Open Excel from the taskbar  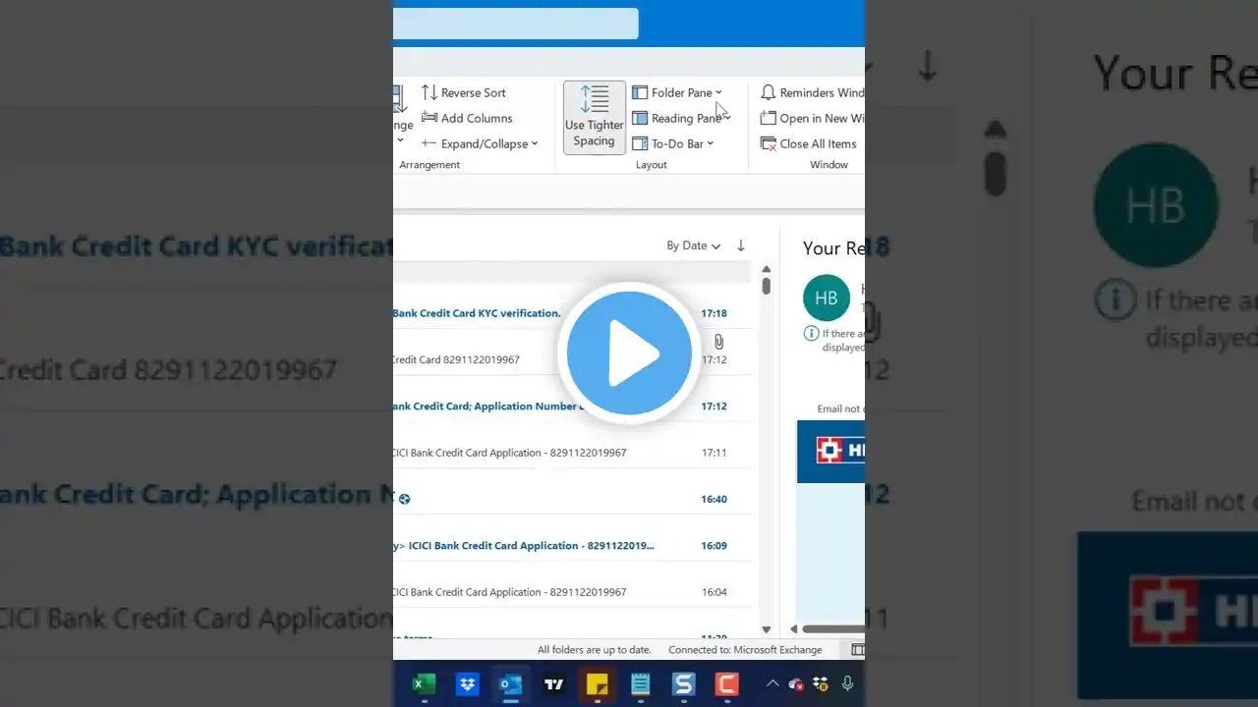tap(424, 684)
